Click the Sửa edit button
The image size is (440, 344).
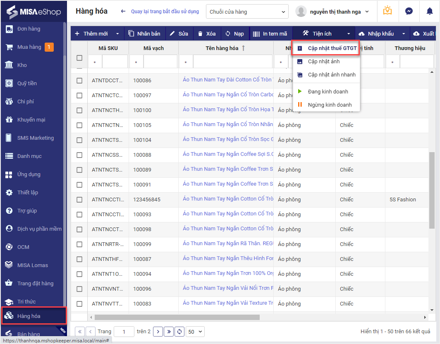click(x=179, y=33)
